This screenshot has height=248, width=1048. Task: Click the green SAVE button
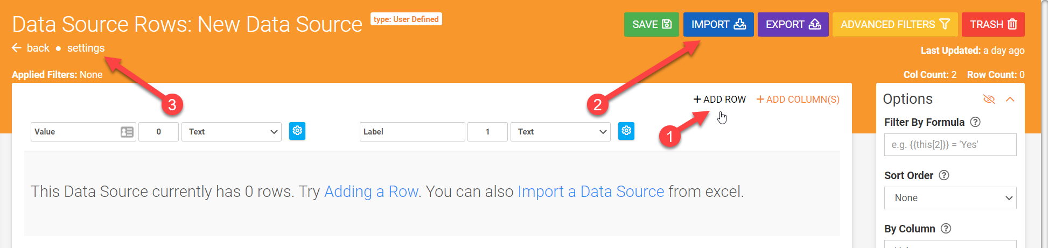tap(651, 24)
